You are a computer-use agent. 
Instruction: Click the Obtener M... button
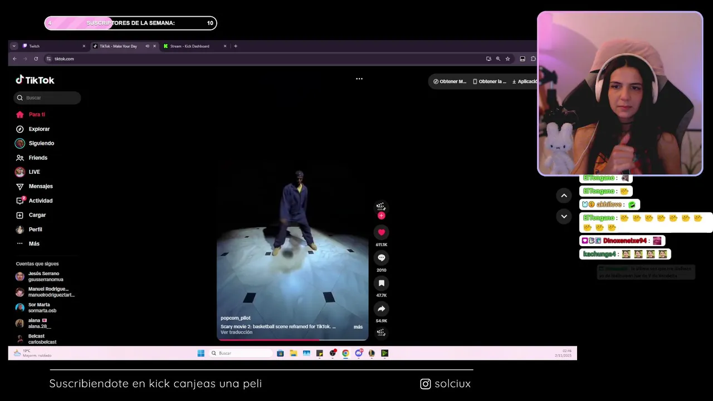[450, 81]
